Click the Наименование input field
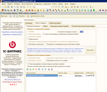107x92 pixels. point(71,20)
